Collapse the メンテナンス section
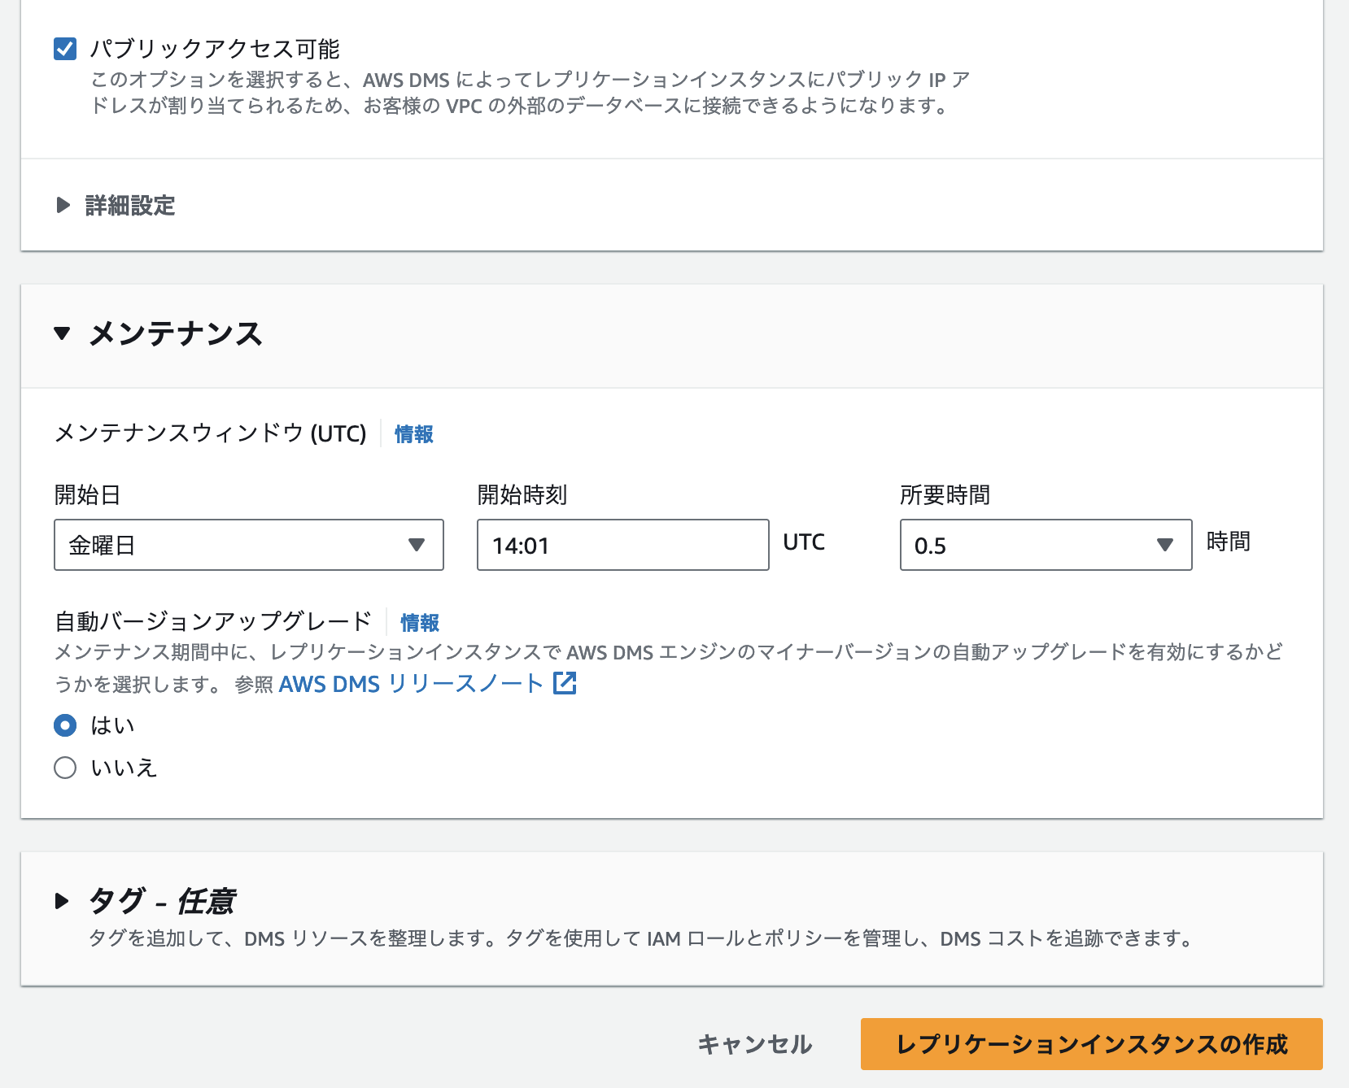 pyautogui.click(x=159, y=333)
